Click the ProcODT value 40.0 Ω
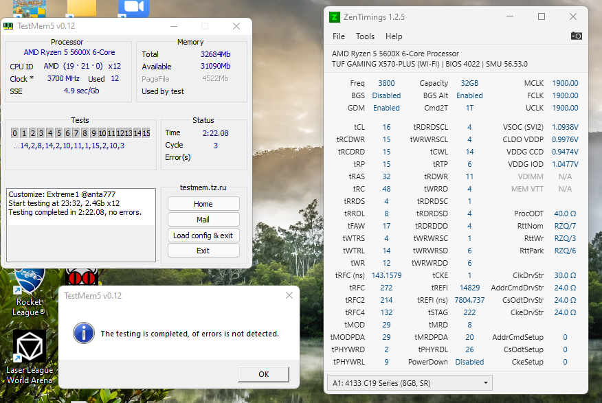The width and height of the screenshot is (602, 403). tap(565, 214)
